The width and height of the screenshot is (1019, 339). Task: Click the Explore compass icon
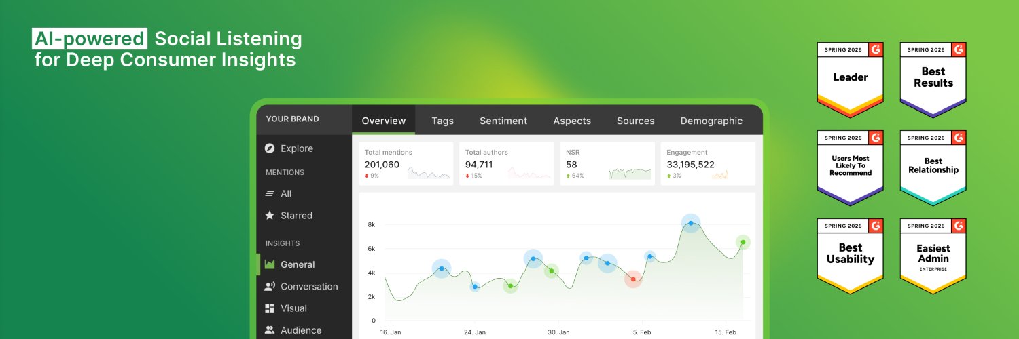click(x=270, y=148)
